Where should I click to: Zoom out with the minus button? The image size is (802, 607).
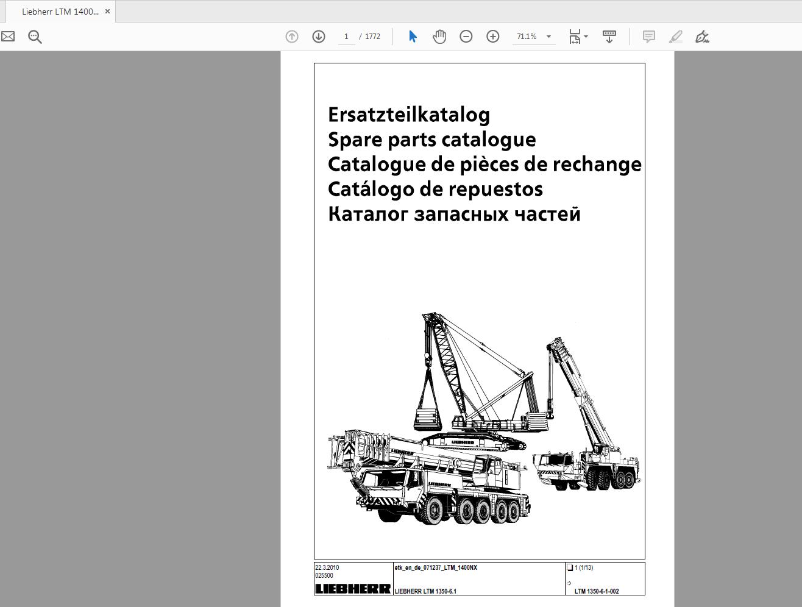pyautogui.click(x=466, y=37)
